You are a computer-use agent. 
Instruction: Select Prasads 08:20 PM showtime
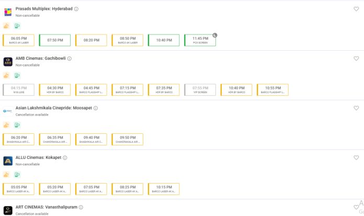(x=91, y=40)
